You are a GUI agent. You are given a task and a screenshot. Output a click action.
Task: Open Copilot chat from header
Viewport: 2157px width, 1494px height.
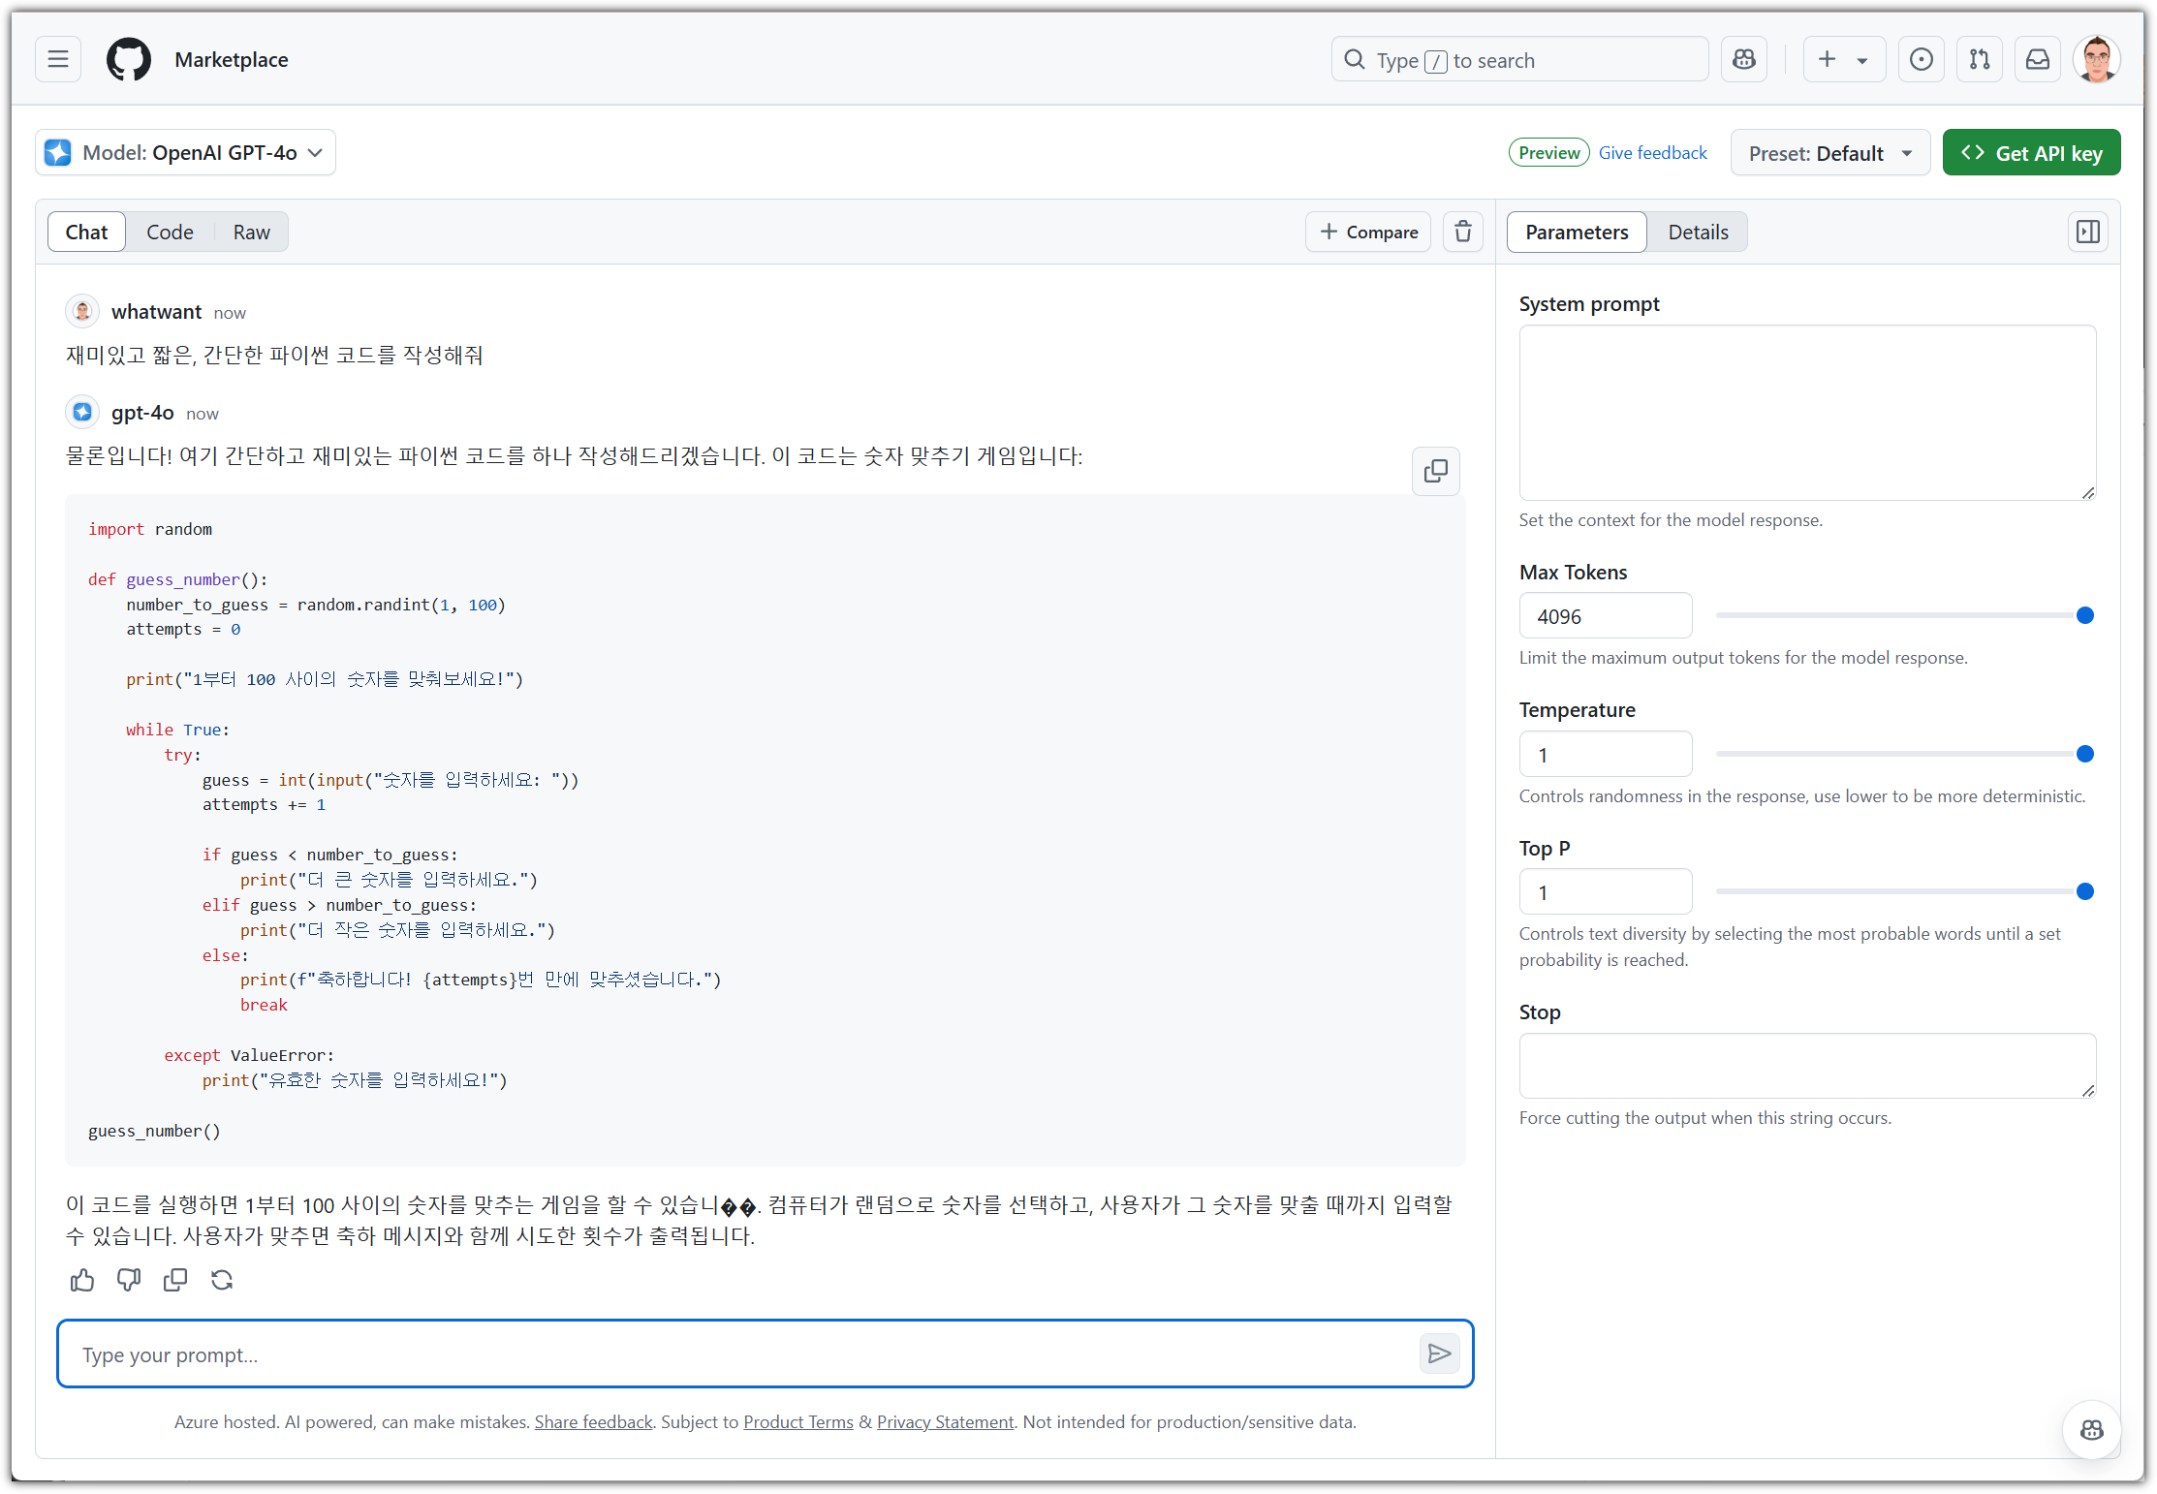(1743, 60)
